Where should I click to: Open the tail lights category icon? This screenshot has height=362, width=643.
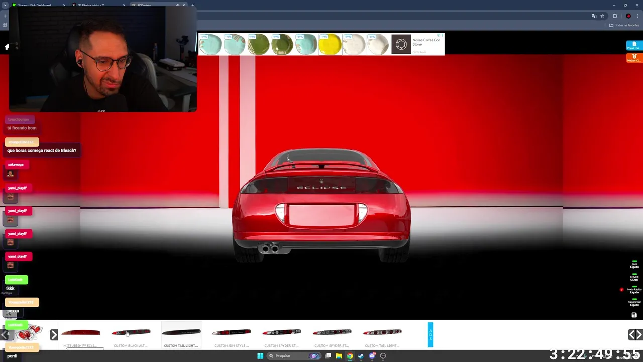pos(29,333)
